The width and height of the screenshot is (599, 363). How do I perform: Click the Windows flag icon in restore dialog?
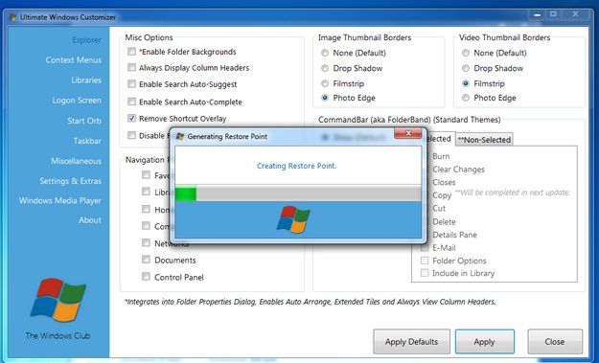[293, 219]
